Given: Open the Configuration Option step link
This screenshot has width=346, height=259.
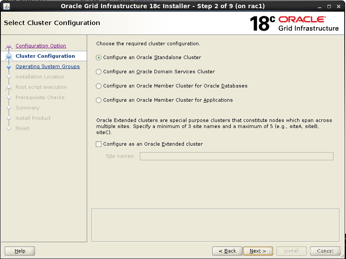Looking at the screenshot, I should 41,46.
